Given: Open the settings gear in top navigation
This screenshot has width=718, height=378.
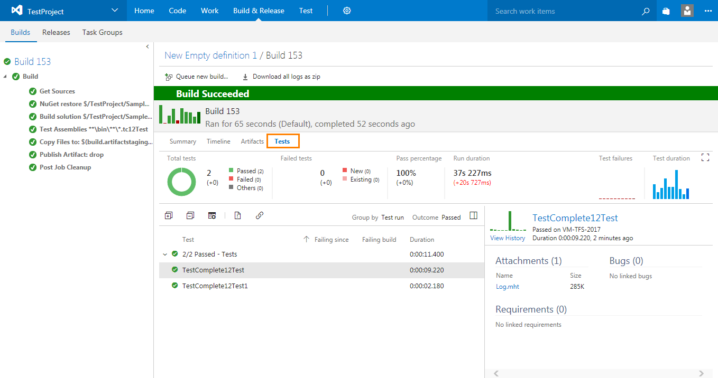Looking at the screenshot, I should coord(347,11).
